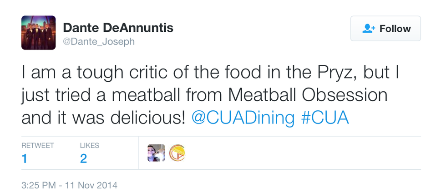Click the add-person icon in Follow button
Viewport: 446px width, 192px height.
pos(368,29)
